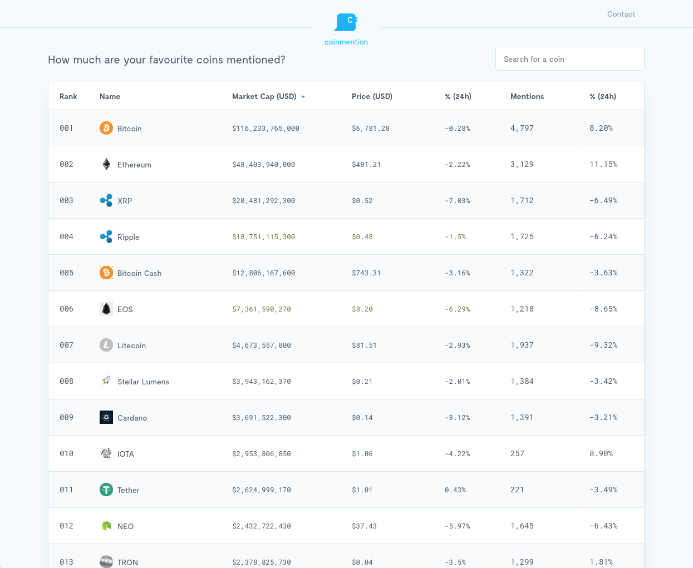
Task: Open the Market Cap sort dropdown arrow
Action: click(x=303, y=96)
